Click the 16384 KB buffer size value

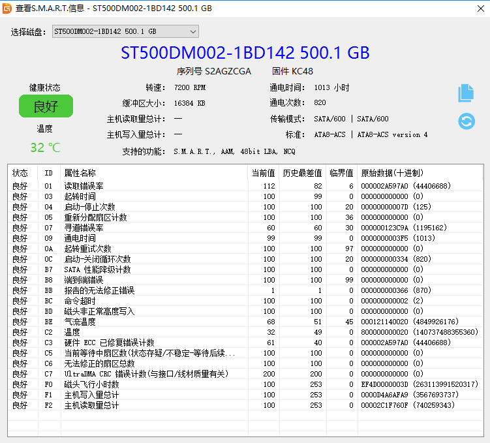190,103
